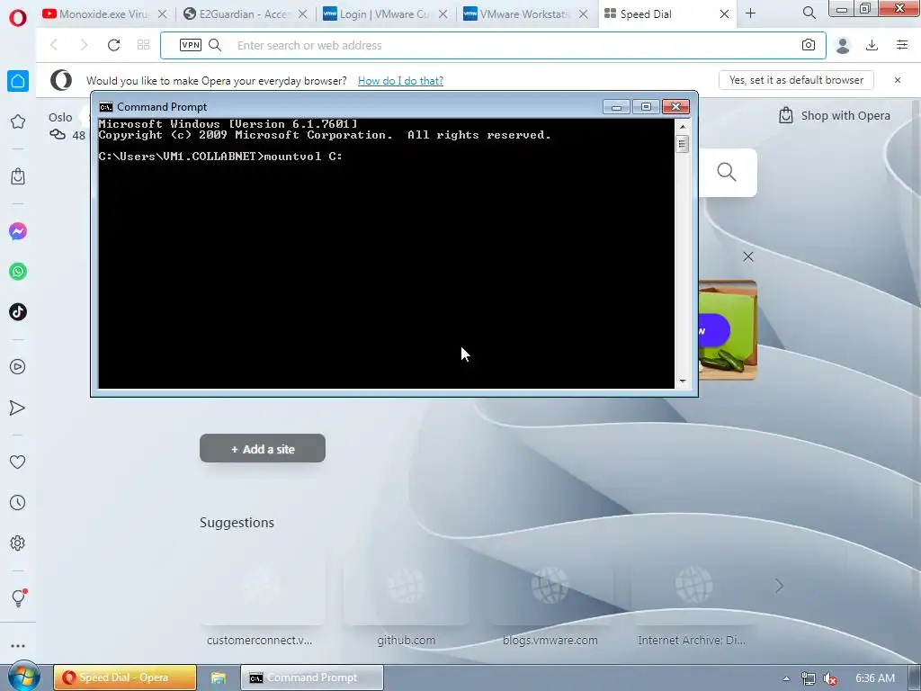The image size is (921, 691).
Task: Click the 6:36 AM taskbar clock
Action: [875, 678]
